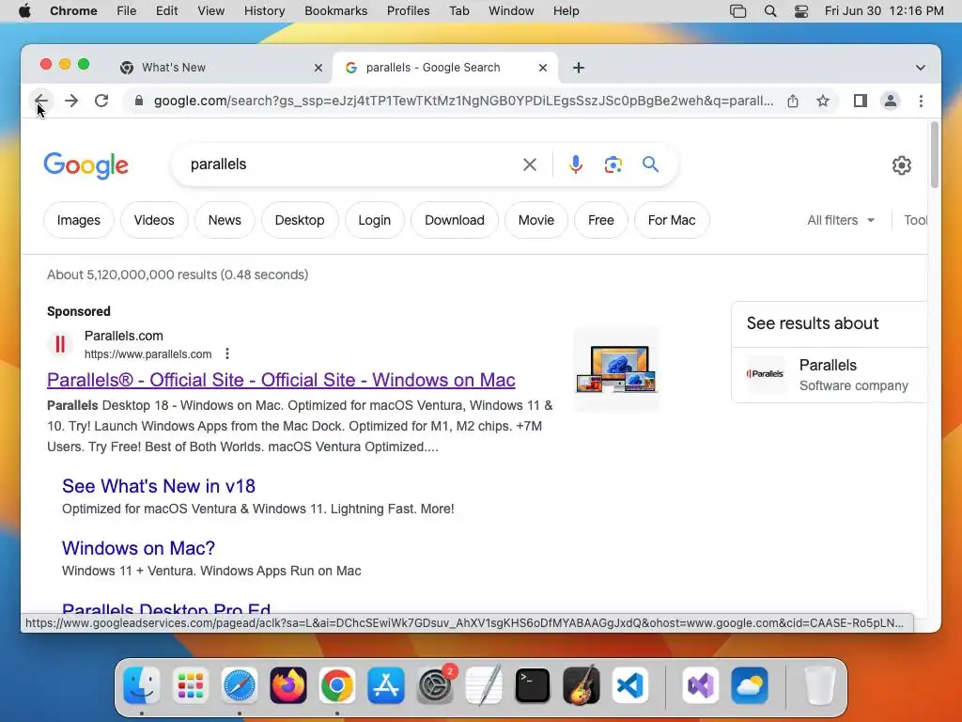Image resolution: width=962 pixels, height=722 pixels.
Task: Search by image with Google Lens icon
Action: pos(613,165)
